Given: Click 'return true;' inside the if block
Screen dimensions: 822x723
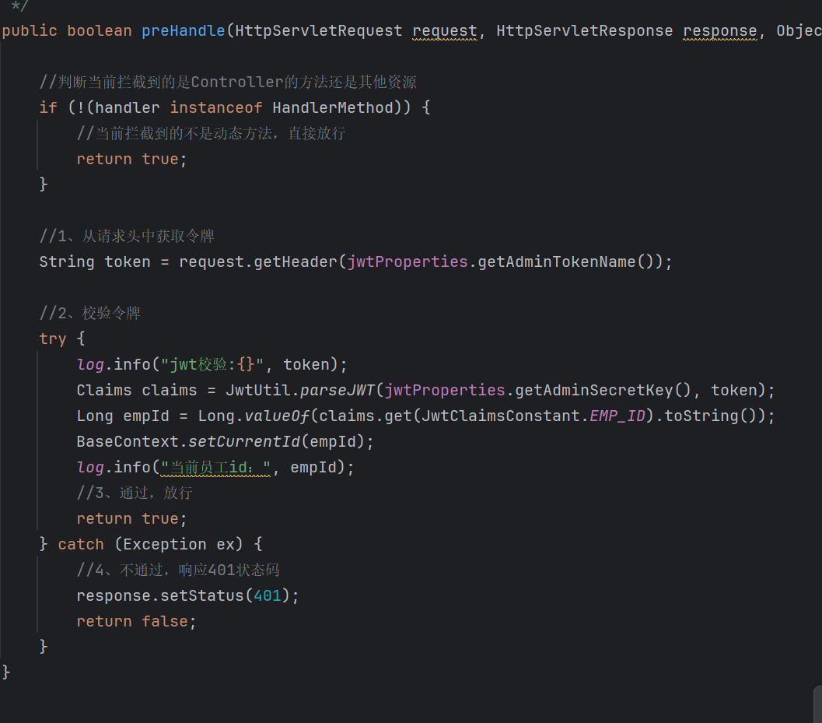Looking at the screenshot, I should click(x=131, y=159).
